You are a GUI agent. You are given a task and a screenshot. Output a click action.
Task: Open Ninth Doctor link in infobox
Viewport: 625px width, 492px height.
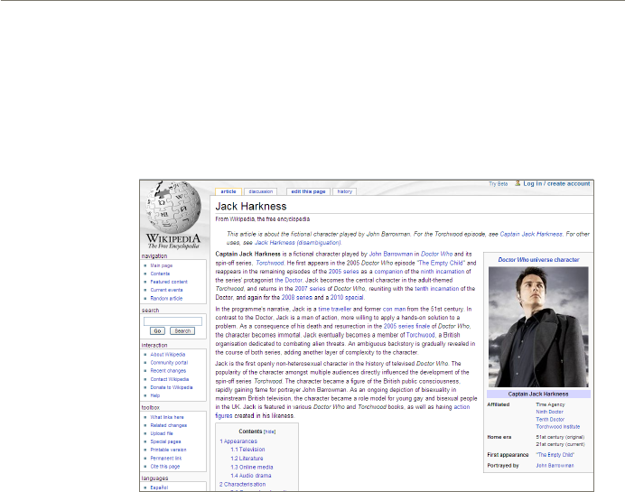(x=550, y=412)
